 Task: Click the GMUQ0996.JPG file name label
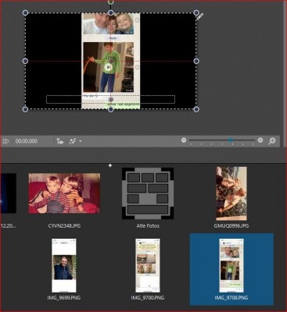click(231, 226)
